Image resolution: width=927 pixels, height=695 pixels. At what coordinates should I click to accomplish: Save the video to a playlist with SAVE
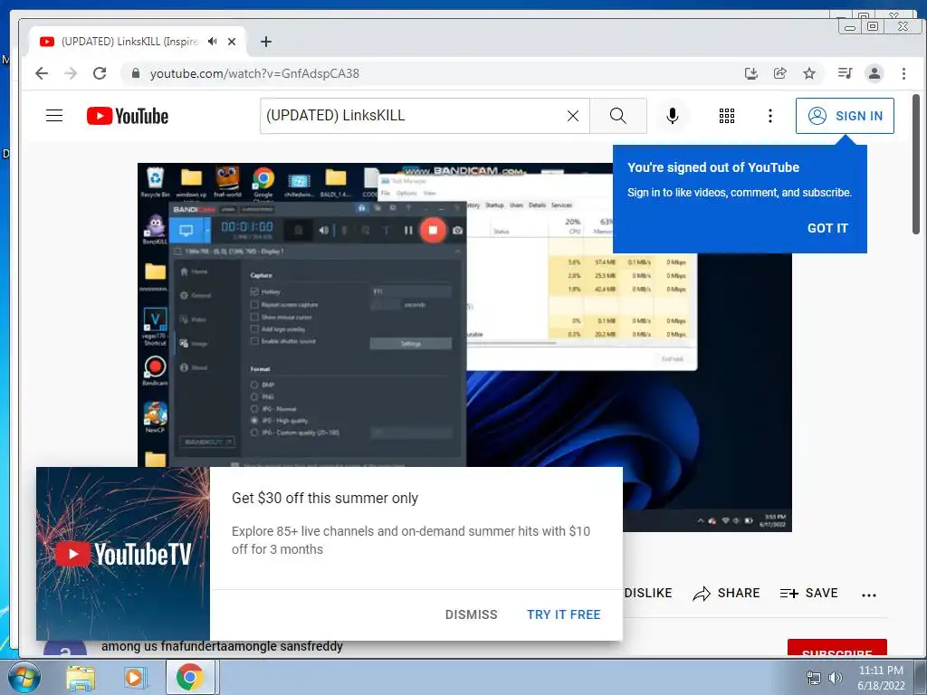point(808,593)
